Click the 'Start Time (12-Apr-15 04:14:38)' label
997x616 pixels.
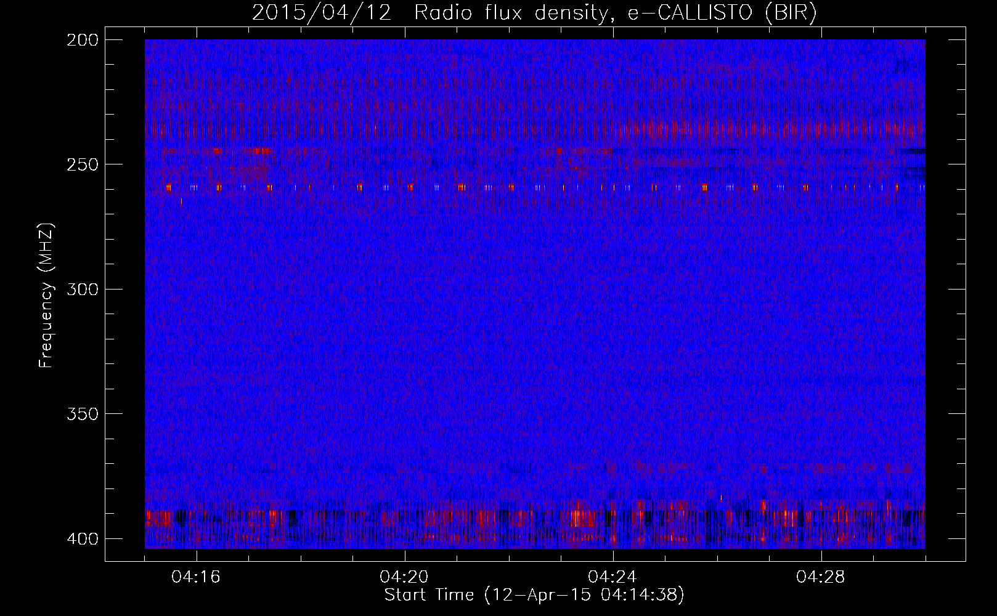(534, 595)
